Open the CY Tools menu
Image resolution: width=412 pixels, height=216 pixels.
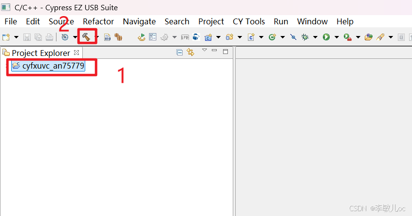[x=249, y=21]
